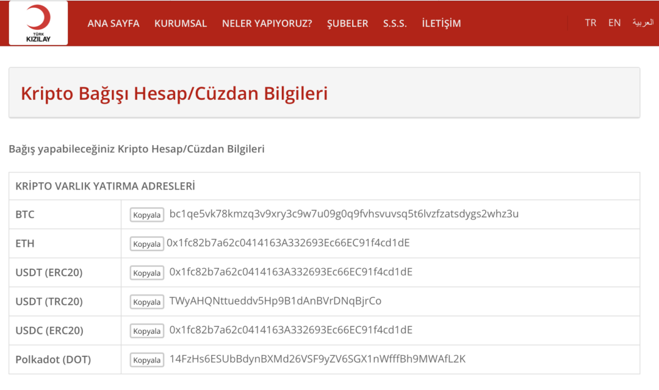Click the USDT (TRC20) row label
The image size is (659, 390).
coord(49,302)
